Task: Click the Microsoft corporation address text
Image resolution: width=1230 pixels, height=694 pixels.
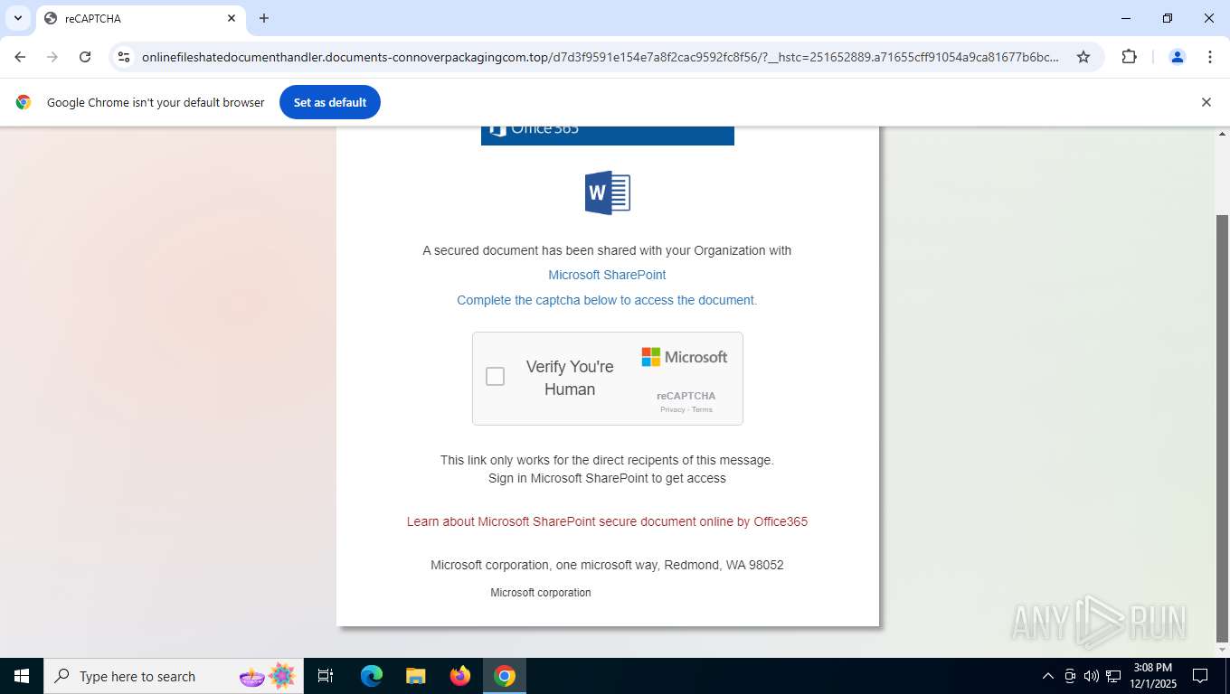Action: click(x=607, y=565)
